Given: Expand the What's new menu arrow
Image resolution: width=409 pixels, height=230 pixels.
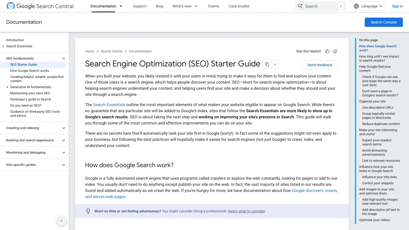Looking at the screenshot, I should pyautogui.click(x=196, y=6).
